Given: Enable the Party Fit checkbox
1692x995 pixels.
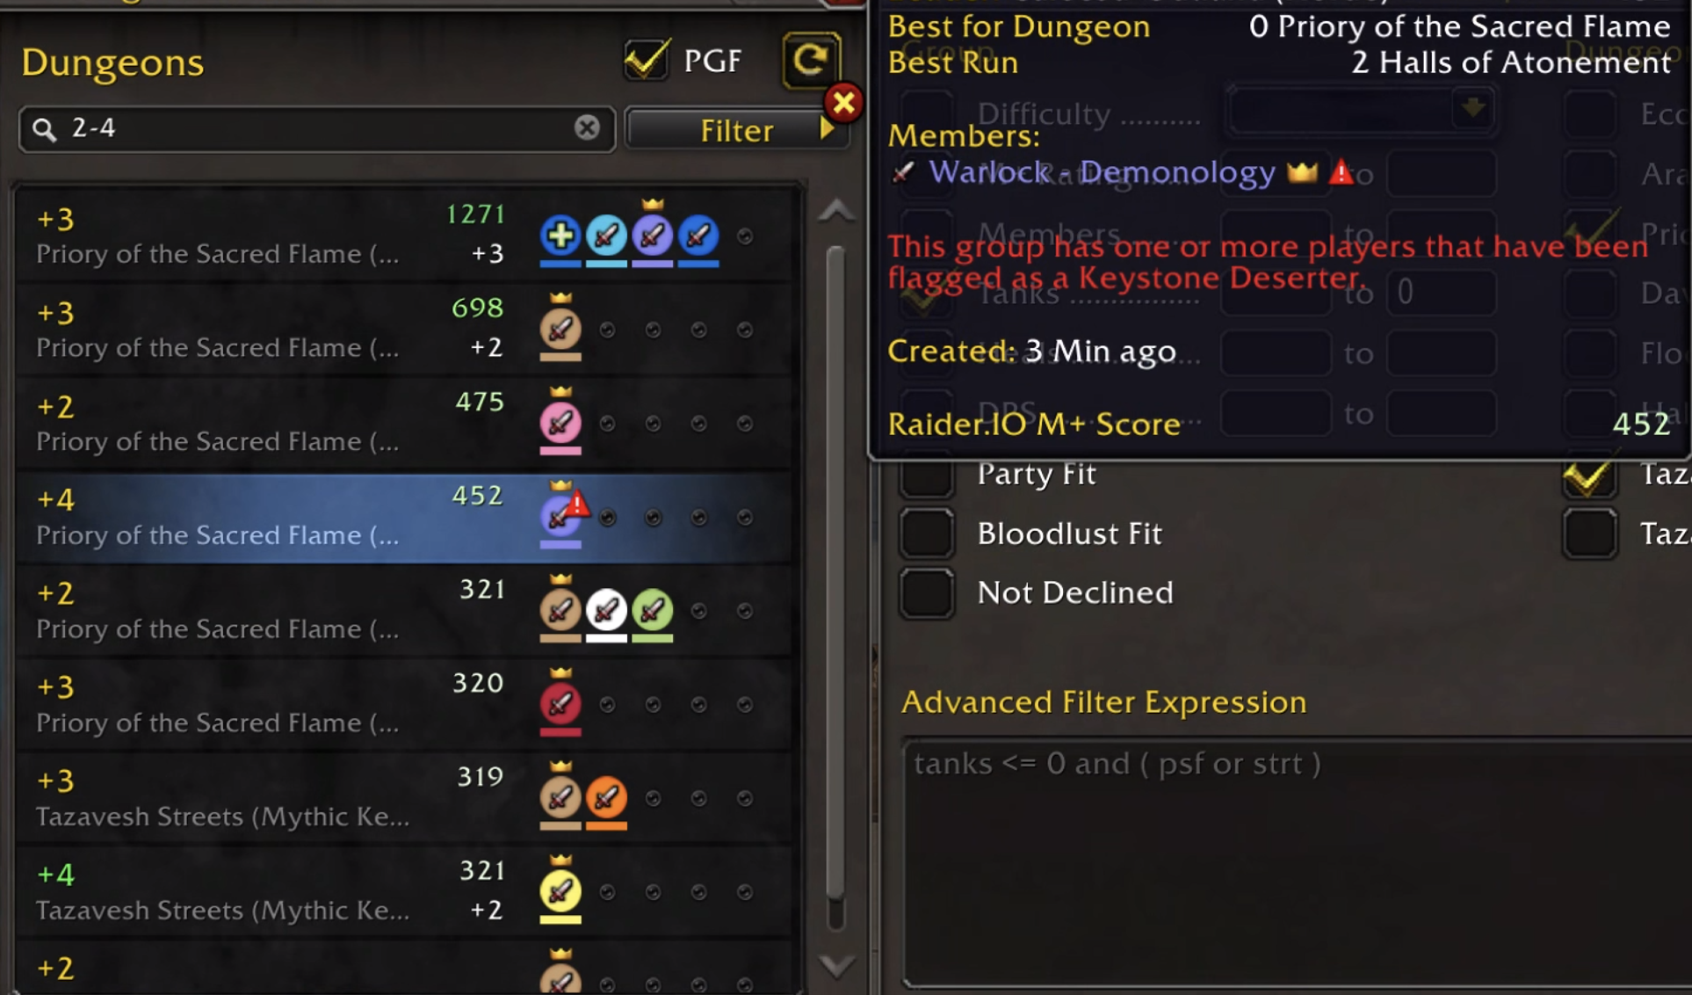Looking at the screenshot, I should click(x=927, y=475).
